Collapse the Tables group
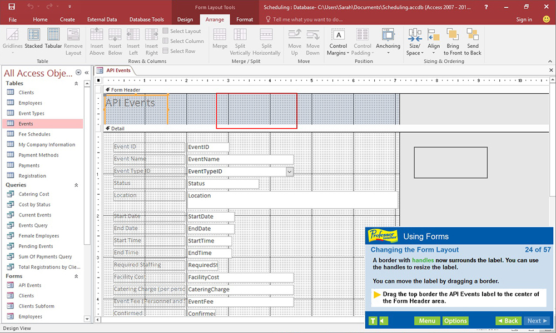The width and height of the screenshot is (556, 333). 76,83
